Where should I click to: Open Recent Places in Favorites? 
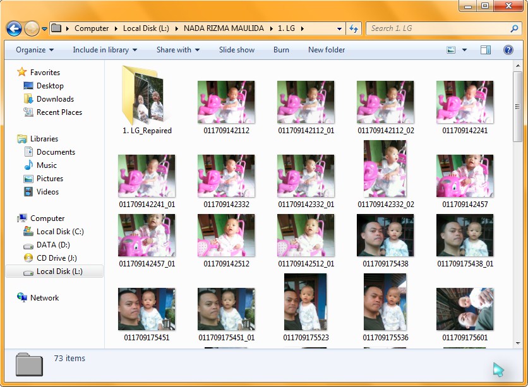click(59, 112)
